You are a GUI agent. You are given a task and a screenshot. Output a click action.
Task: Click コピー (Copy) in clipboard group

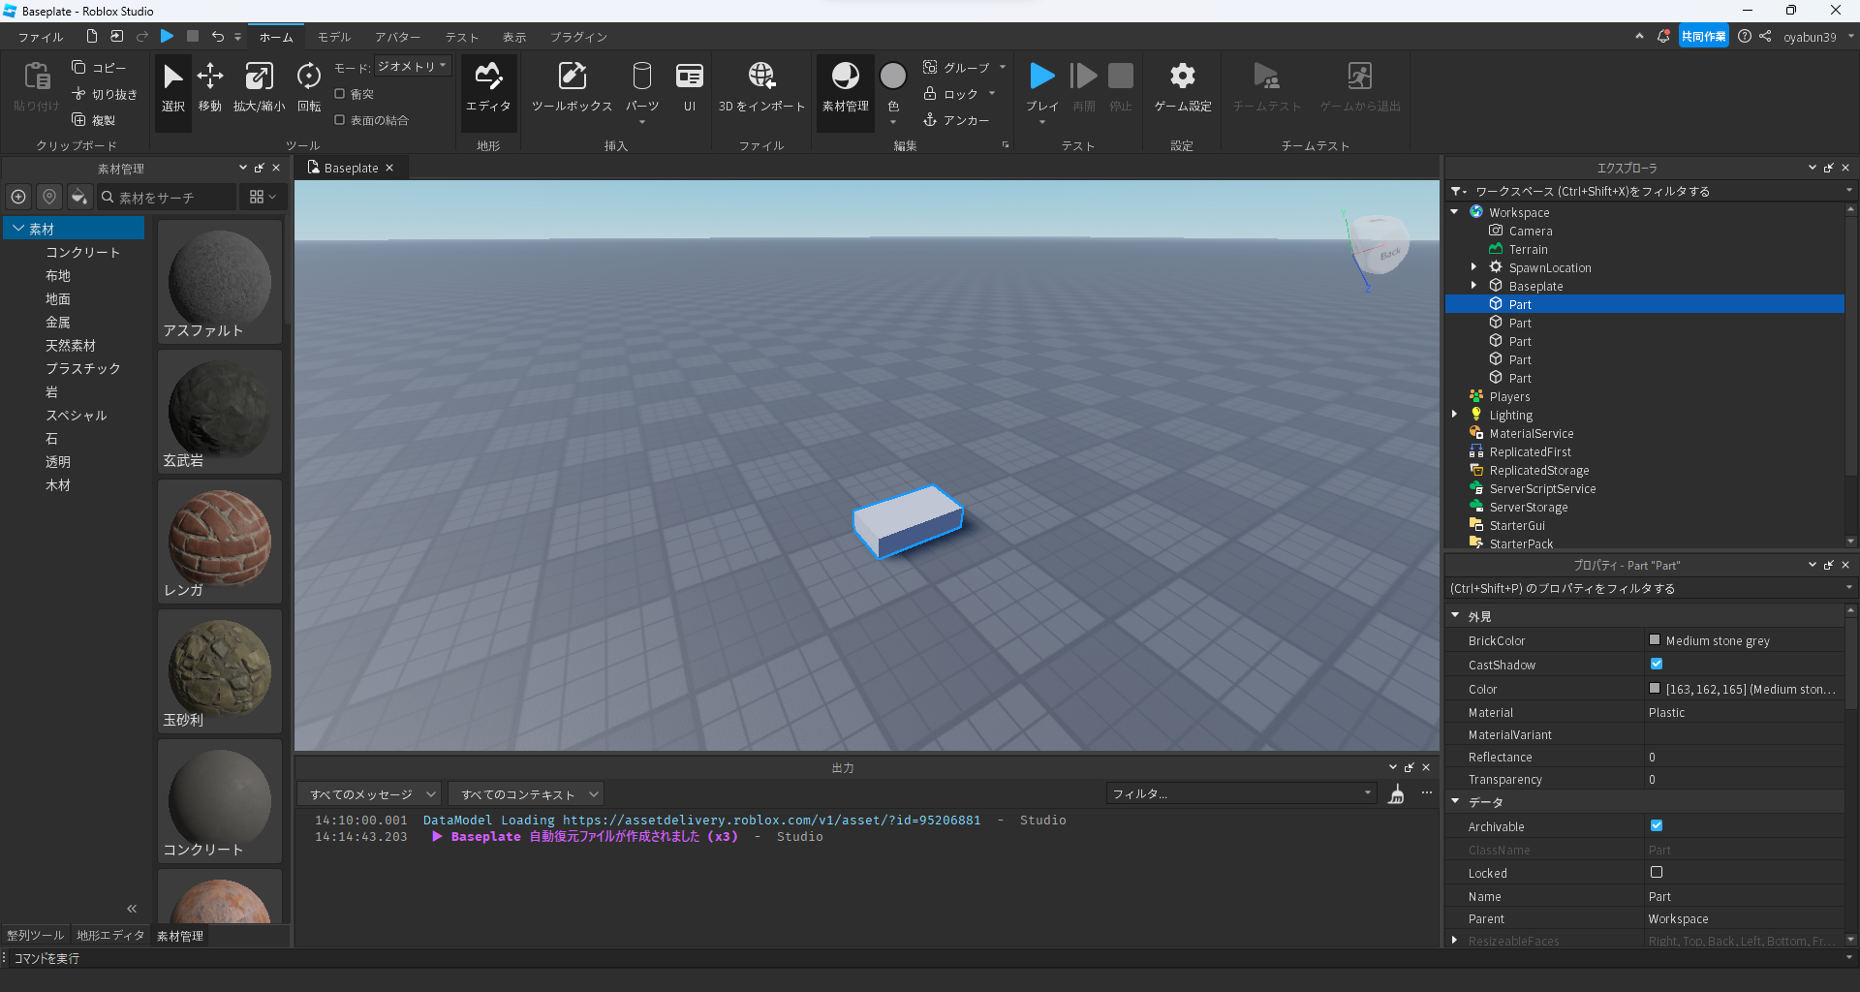99,68
